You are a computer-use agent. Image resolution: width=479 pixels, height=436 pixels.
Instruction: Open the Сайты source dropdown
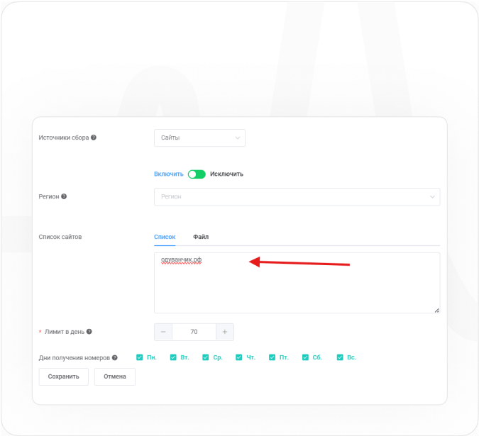[199, 138]
